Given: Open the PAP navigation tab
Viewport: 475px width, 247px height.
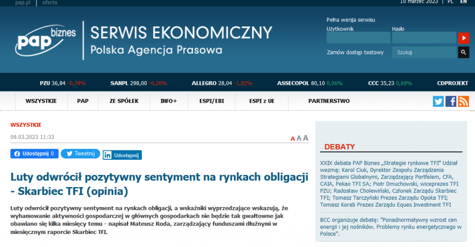Looking at the screenshot, I should (x=83, y=101).
